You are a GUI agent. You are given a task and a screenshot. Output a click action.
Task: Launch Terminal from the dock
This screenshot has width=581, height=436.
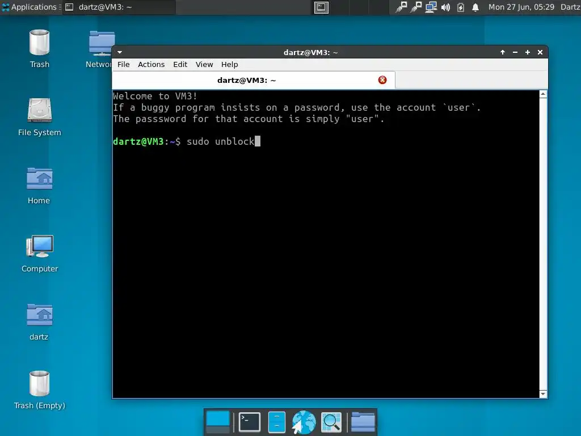click(250, 422)
